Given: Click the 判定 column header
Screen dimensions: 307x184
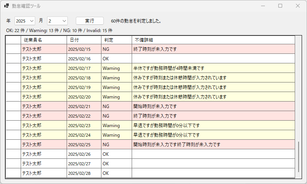Looking at the screenshot, I should click(x=116, y=40).
